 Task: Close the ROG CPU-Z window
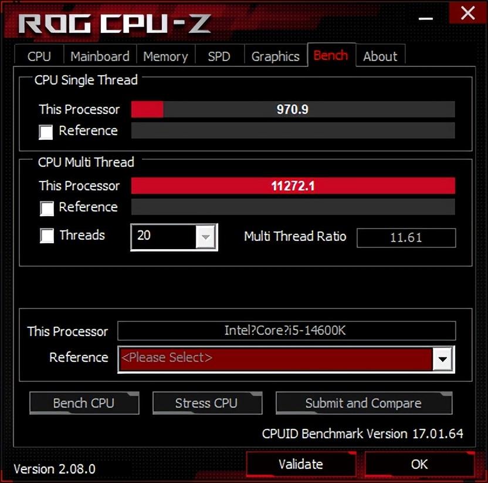[x=468, y=14]
